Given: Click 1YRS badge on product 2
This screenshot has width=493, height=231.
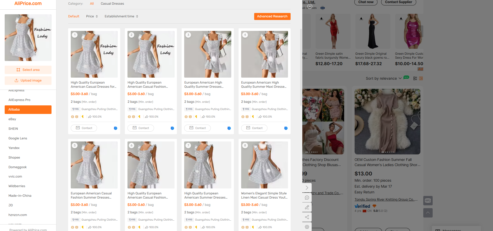Looking at the screenshot, I should click(132, 109).
